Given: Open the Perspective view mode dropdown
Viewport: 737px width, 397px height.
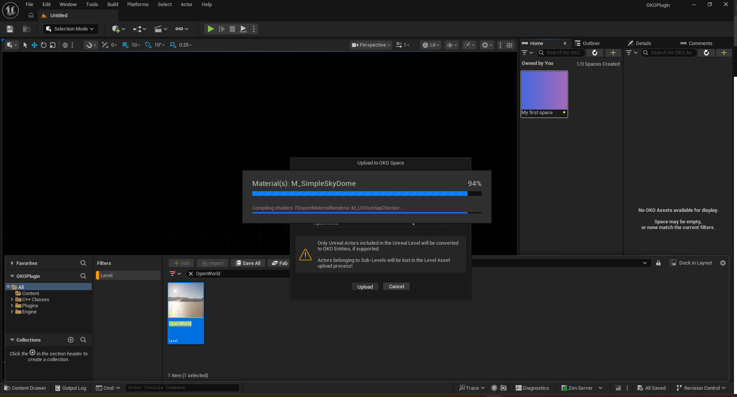Looking at the screenshot, I should [x=371, y=45].
